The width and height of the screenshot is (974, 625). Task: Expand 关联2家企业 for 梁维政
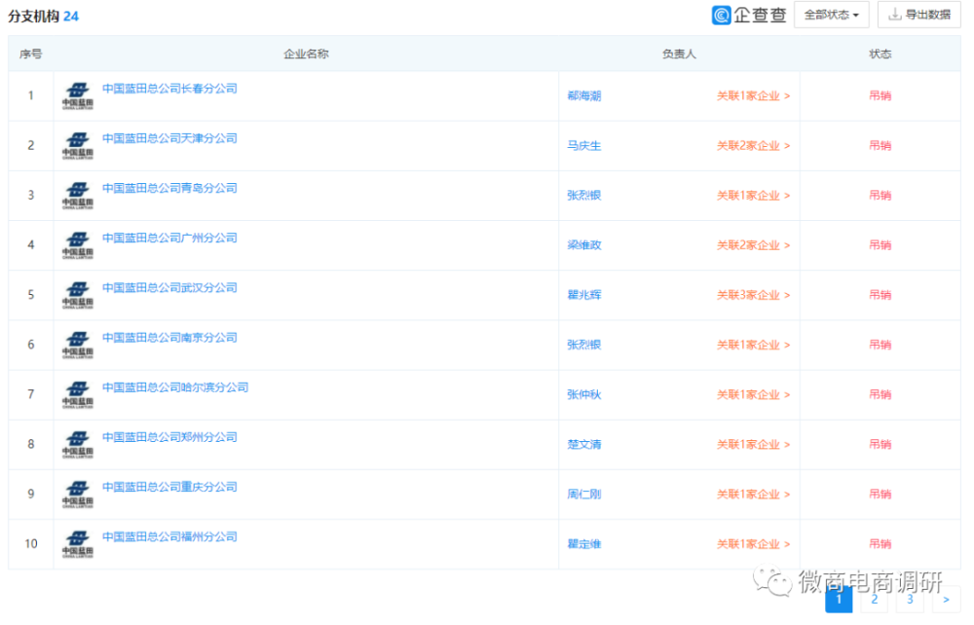(753, 245)
